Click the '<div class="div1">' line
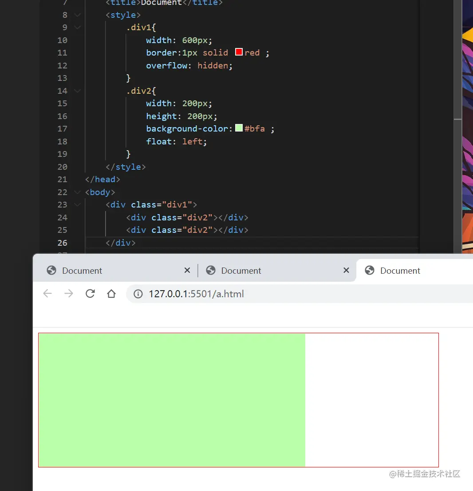Screen dimensions: 473x491 click(x=151, y=205)
